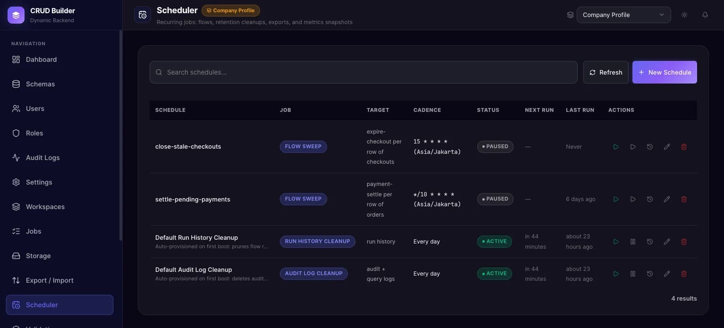Screen dimensions: 724x328
Task: Click ACTIVE status of Default Audit Log Cleanup
Action: tap(495, 273)
